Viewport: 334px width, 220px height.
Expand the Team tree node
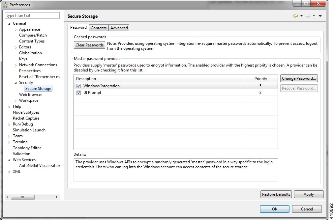(9, 136)
